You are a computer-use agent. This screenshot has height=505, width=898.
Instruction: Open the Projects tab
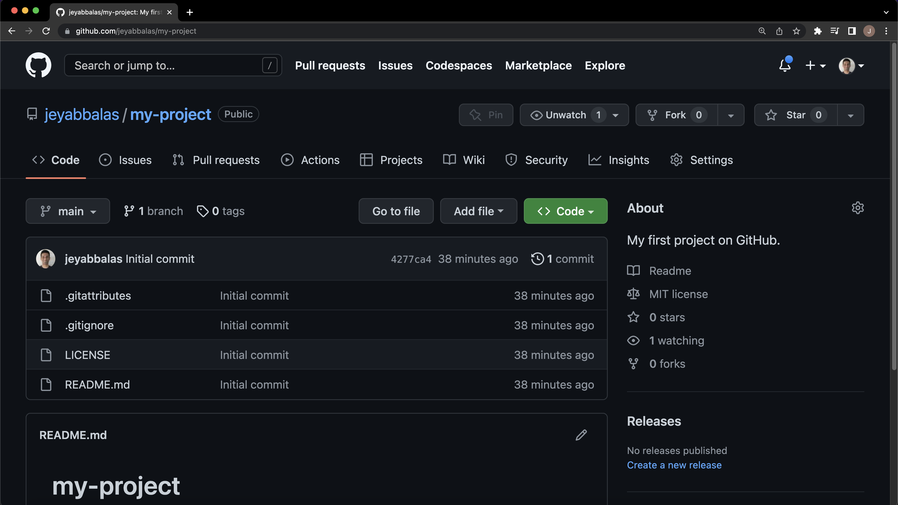point(391,160)
